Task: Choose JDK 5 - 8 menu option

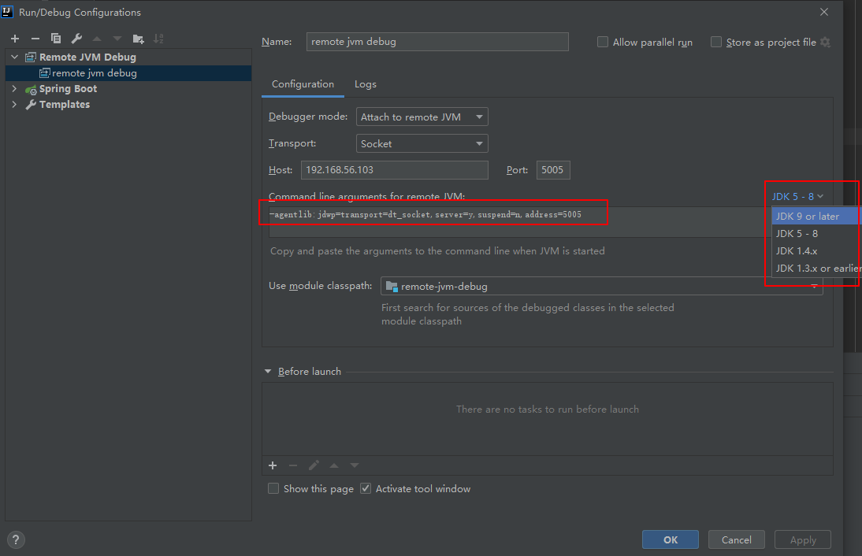Action: pyautogui.click(x=816, y=233)
